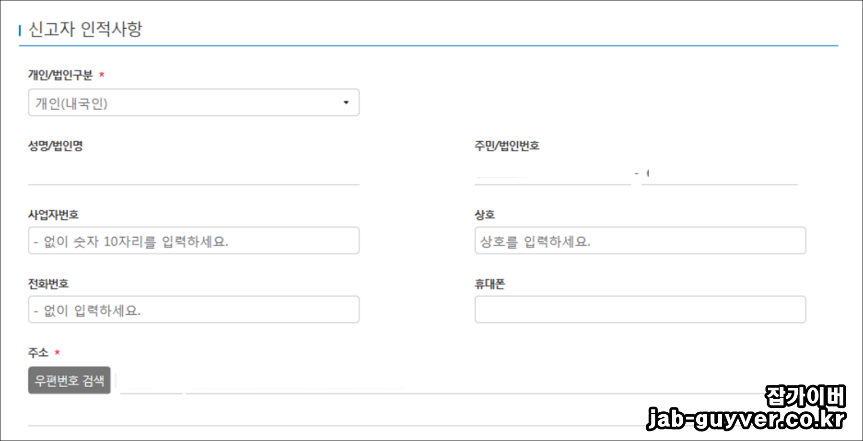Click the dropdown arrow on the 개인/법인구분 field
863x441 pixels.
click(346, 102)
